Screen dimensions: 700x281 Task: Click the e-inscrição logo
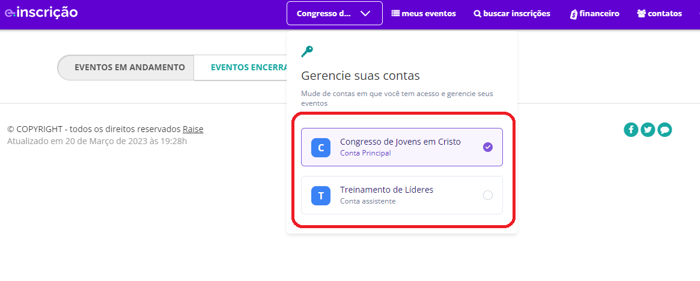[41, 13]
